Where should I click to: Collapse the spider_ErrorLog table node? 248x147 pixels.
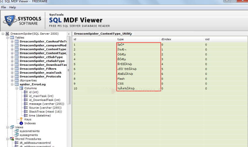tap(12, 84)
